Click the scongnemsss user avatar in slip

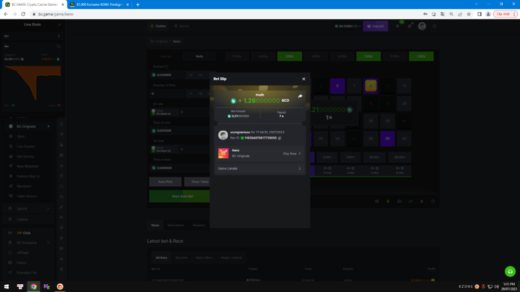223,135
